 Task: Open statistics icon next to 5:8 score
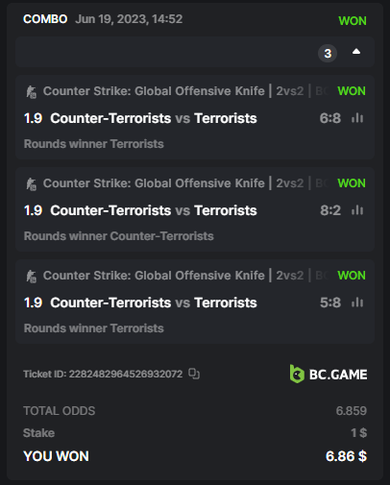357,303
